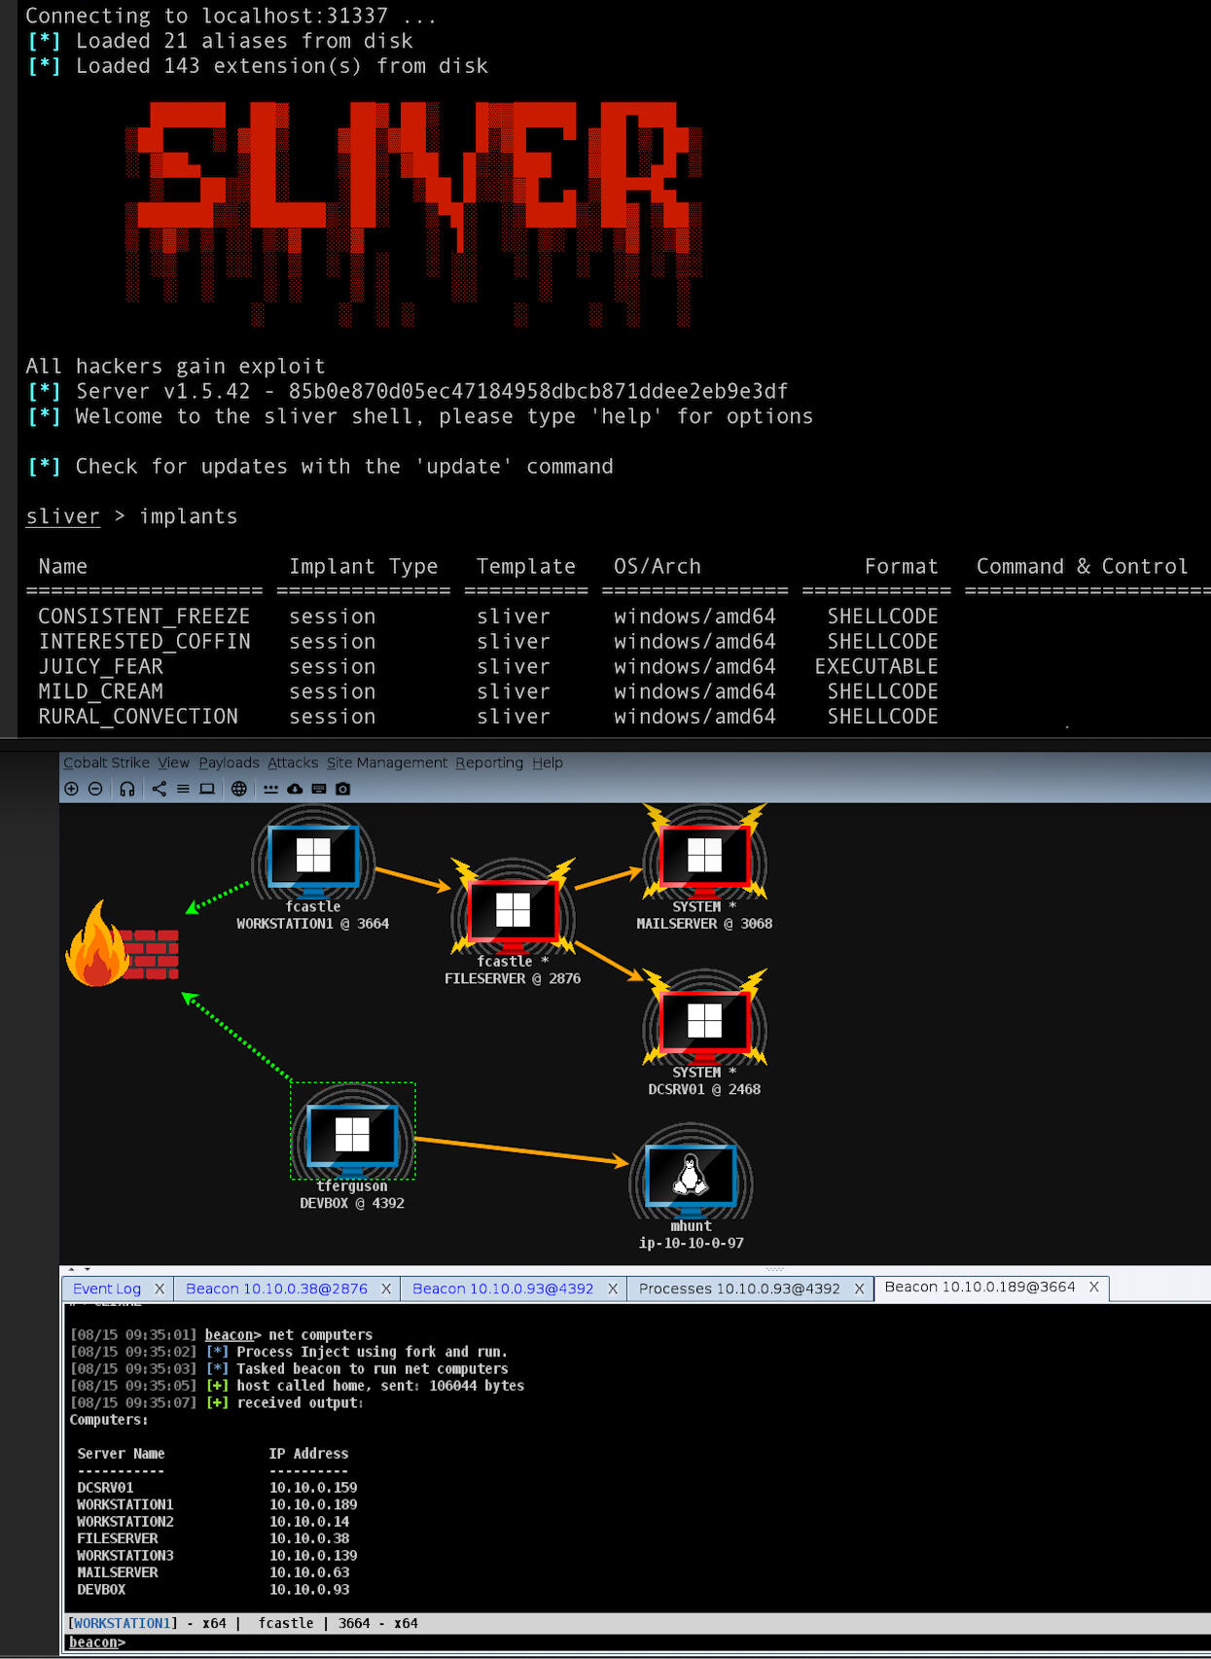Open the Site Management menu
Image resolution: width=1211 pixels, height=1659 pixels.
pyautogui.click(x=386, y=762)
